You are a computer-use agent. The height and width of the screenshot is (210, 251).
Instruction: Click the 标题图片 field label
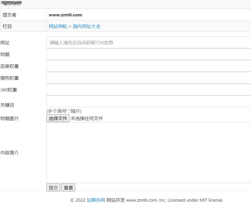tap(10, 118)
